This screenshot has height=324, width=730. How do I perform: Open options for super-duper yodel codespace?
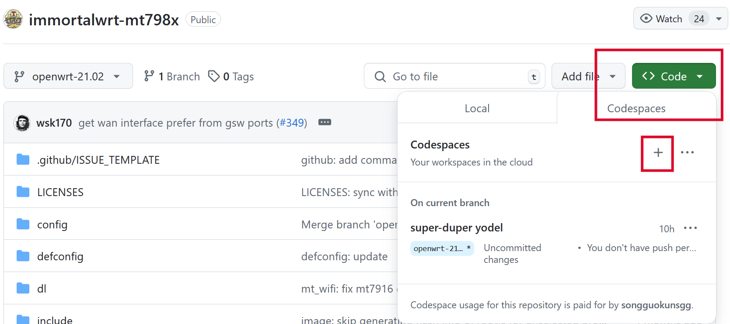click(690, 228)
